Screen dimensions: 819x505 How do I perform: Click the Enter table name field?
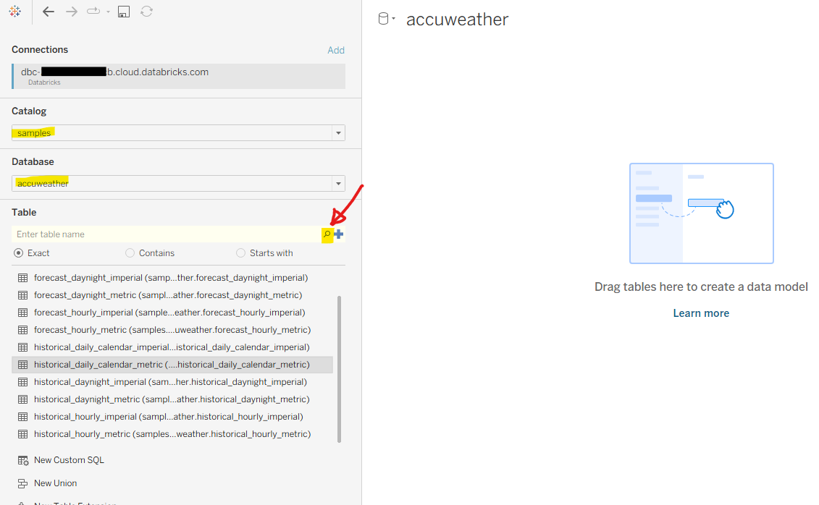tap(165, 234)
